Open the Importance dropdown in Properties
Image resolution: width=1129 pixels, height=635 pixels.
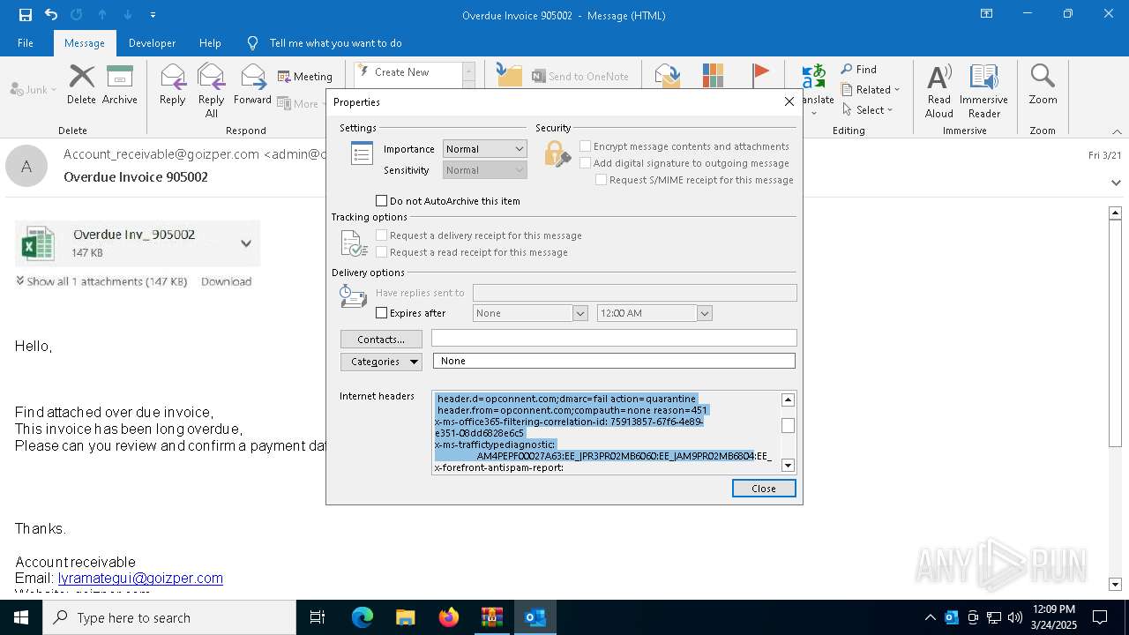tap(484, 149)
